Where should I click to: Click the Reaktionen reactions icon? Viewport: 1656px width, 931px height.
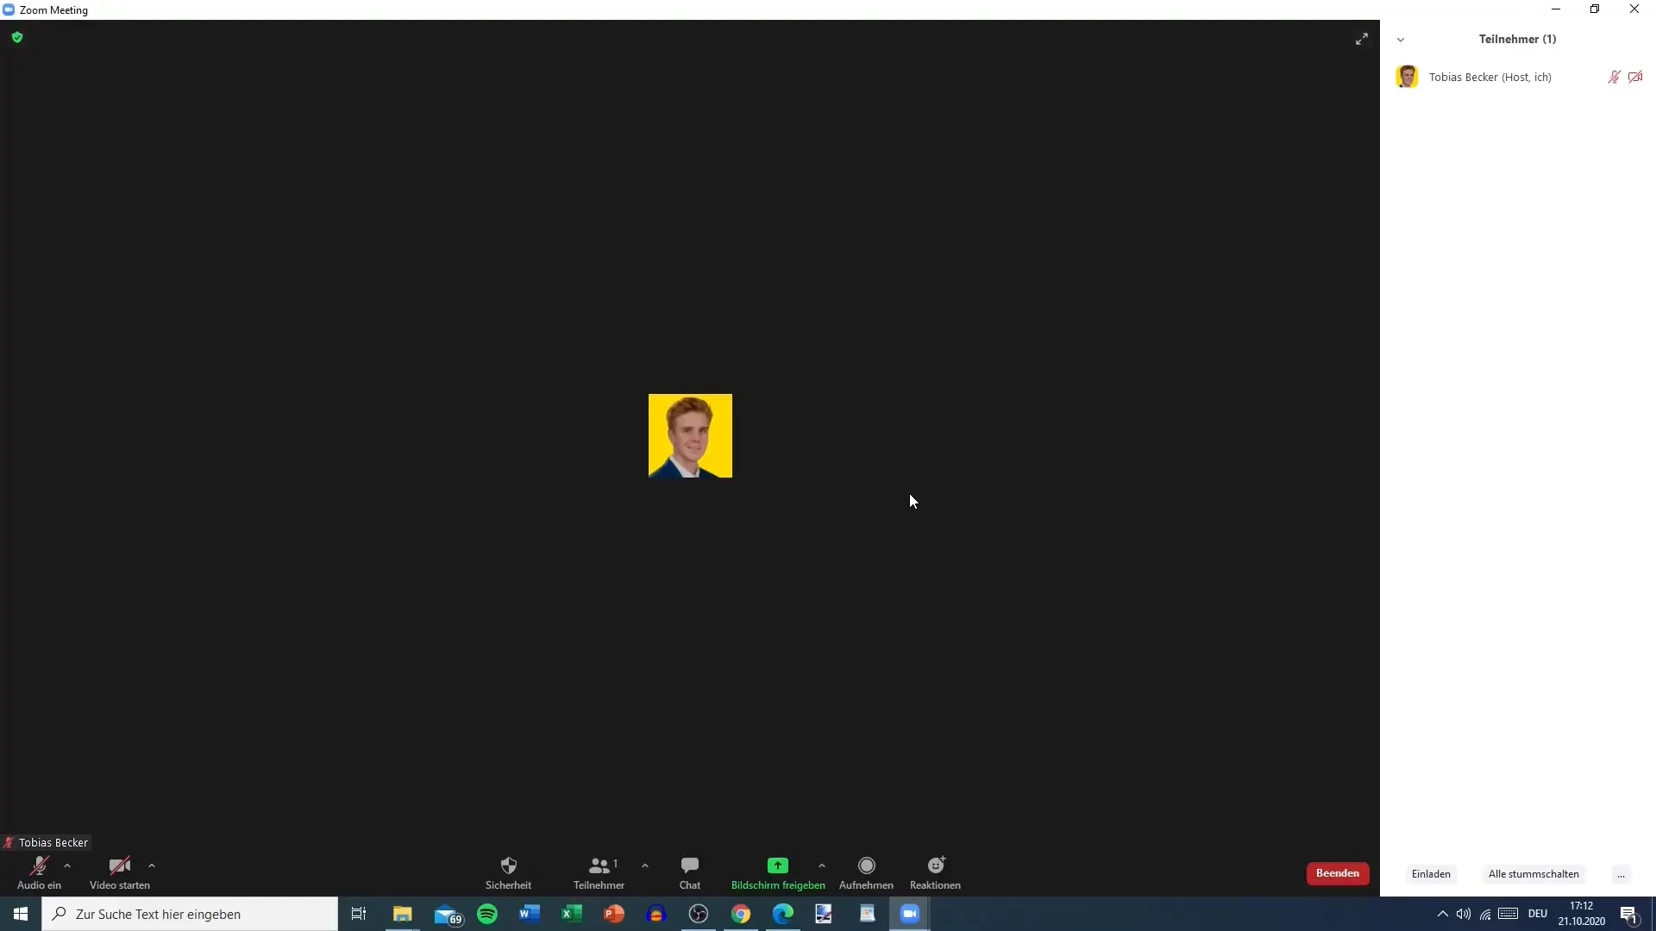click(935, 865)
